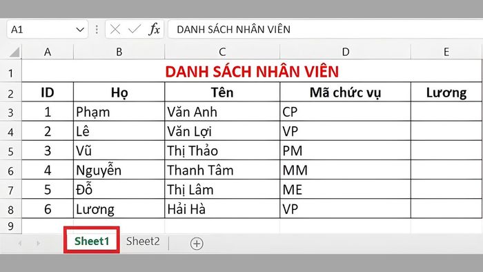This screenshot has height=272, width=483.
Task: Select the cell containing Thanh Tâm
Action: click(x=222, y=170)
